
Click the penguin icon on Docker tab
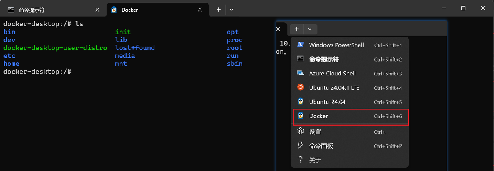pos(114,10)
